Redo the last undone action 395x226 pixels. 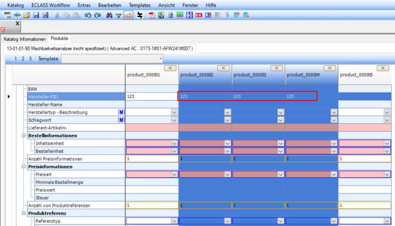coord(97,15)
